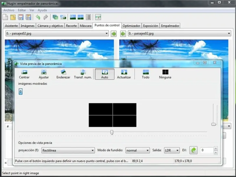236x177 pixels.
Task: Go to next image pair green arrow
Action: (123, 34)
